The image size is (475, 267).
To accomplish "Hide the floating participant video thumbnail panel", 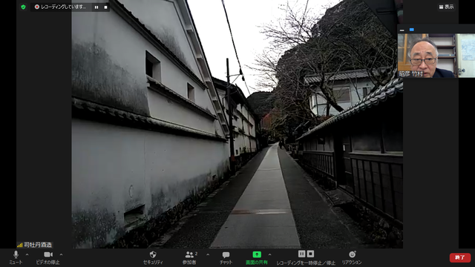I will pyautogui.click(x=402, y=30).
